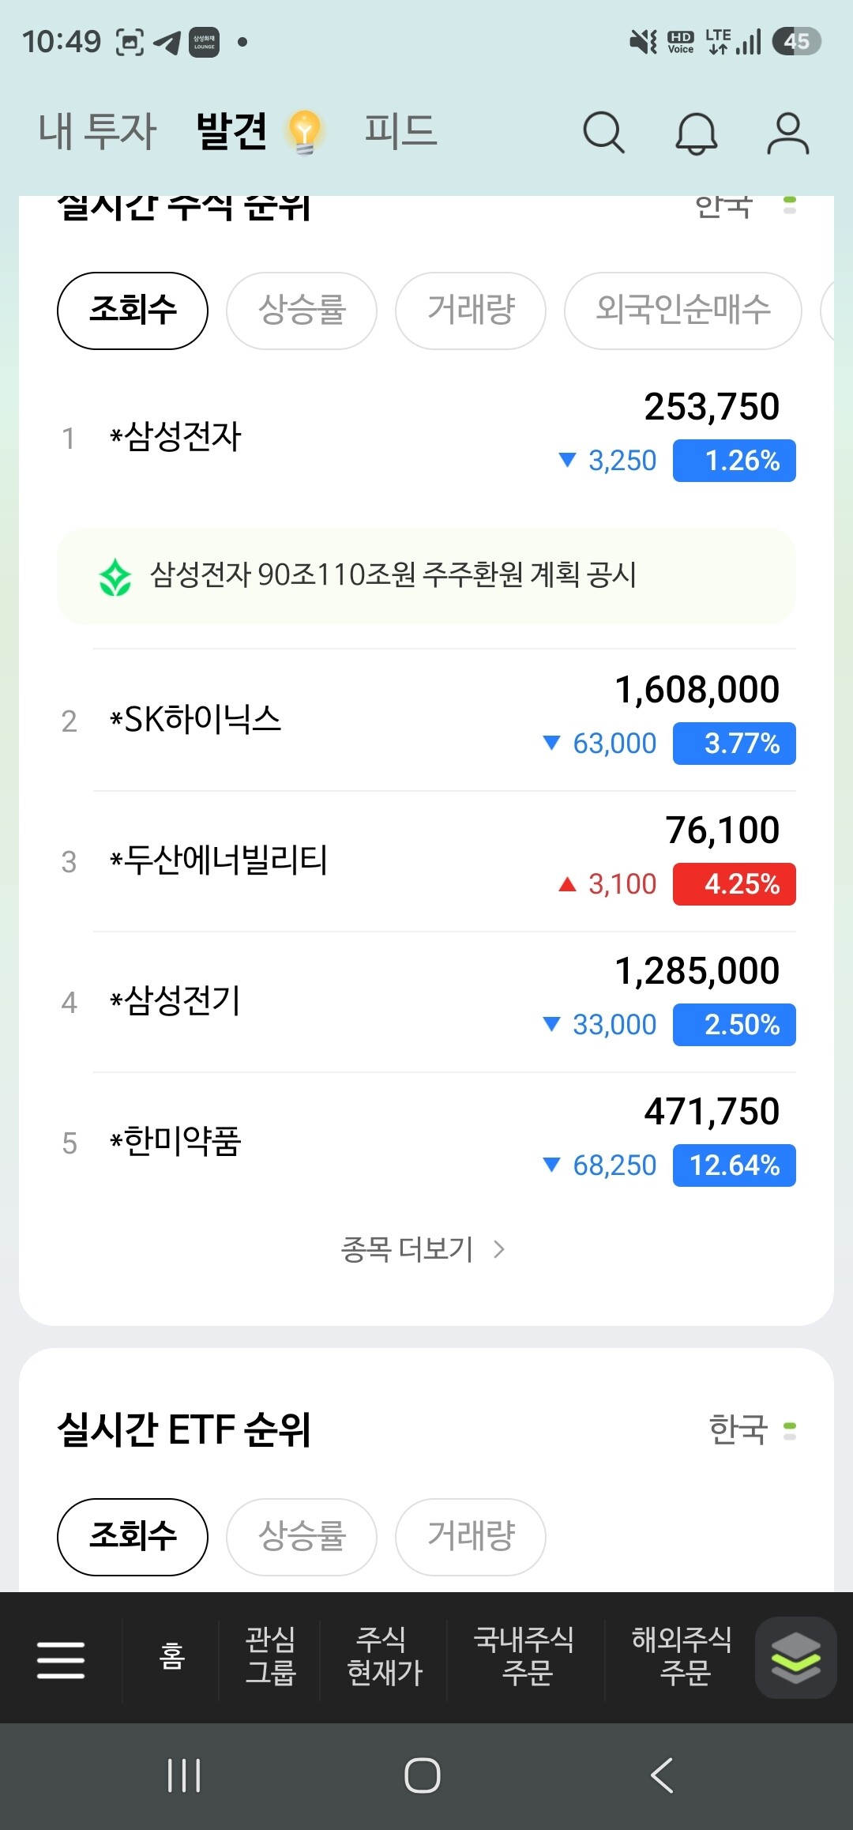Switch to the 피드 tab
The height and width of the screenshot is (1830, 853).
coord(400,131)
